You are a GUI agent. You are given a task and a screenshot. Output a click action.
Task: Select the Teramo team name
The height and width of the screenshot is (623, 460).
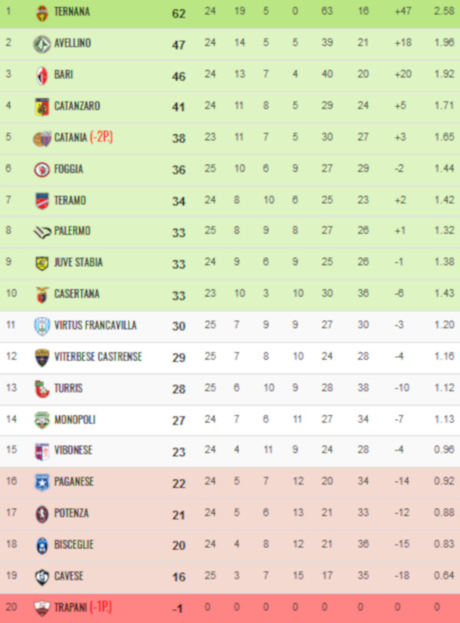[70, 201]
